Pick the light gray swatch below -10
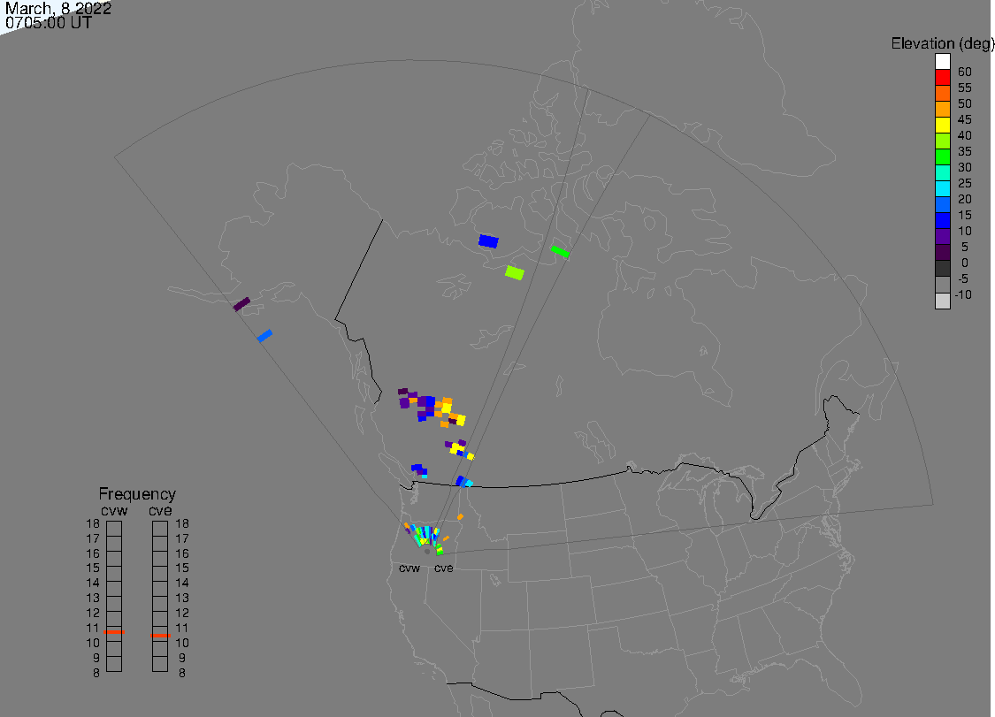 (x=942, y=301)
